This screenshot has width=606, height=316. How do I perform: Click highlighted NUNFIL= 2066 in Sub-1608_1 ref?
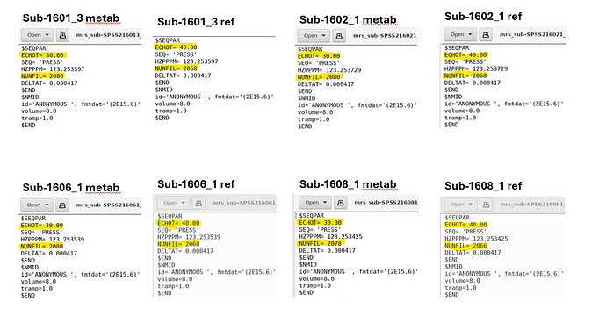coord(465,245)
